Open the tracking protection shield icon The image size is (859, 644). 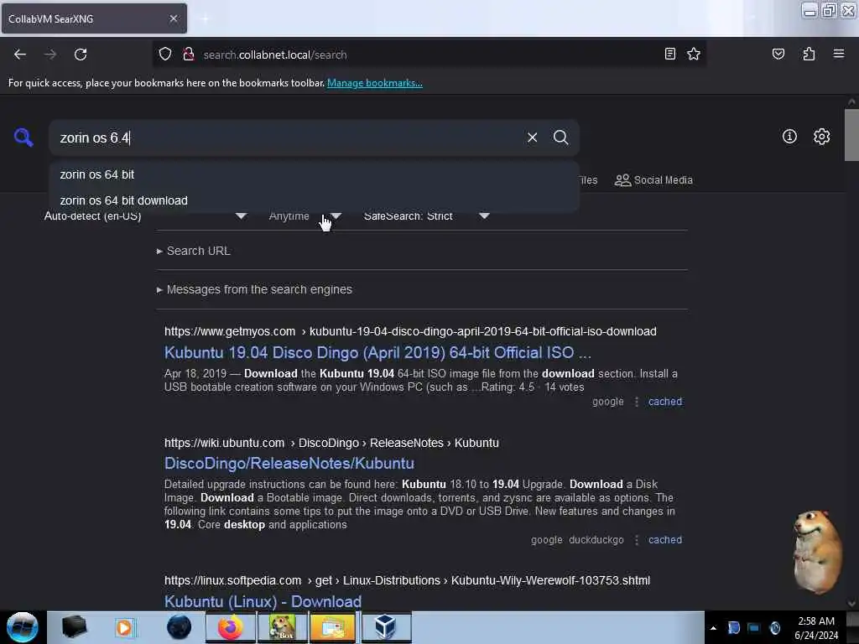tap(165, 55)
